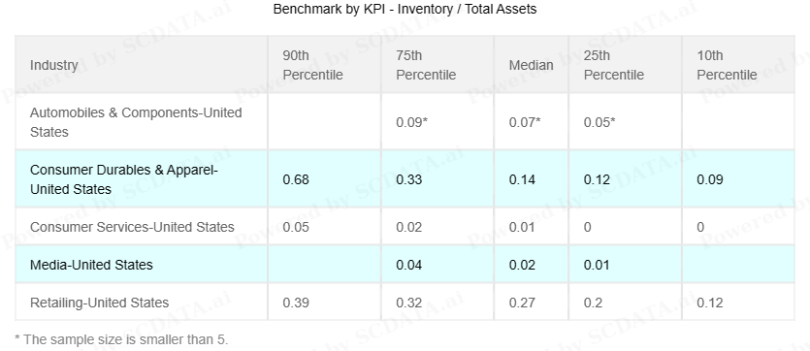
Task: Click Consumer Services 90th percentile value 0.05
Action: pyautogui.click(x=296, y=227)
